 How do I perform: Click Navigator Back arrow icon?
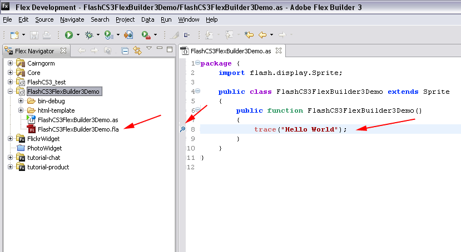82,51
